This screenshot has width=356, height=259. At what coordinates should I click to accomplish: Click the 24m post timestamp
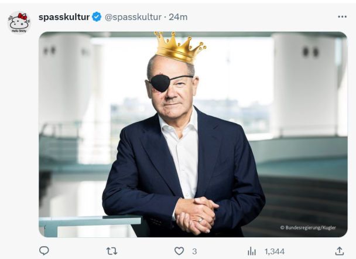pyautogui.click(x=178, y=17)
